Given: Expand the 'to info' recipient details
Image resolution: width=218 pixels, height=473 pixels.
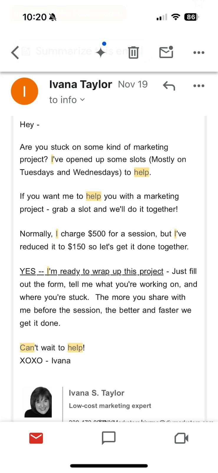Looking at the screenshot, I should [62, 100].
